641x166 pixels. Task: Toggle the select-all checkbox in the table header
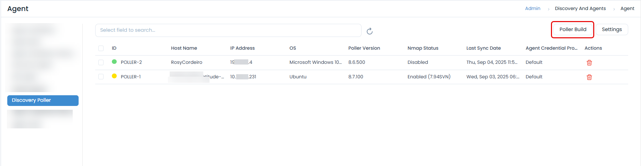click(101, 48)
